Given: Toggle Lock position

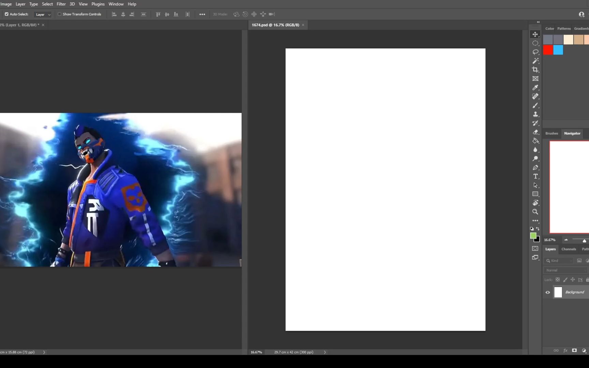Looking at the screenshot, I should click(x=573, y=280).
